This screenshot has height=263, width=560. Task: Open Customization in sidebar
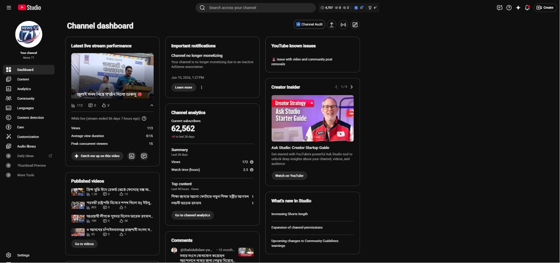pos(29,137)
